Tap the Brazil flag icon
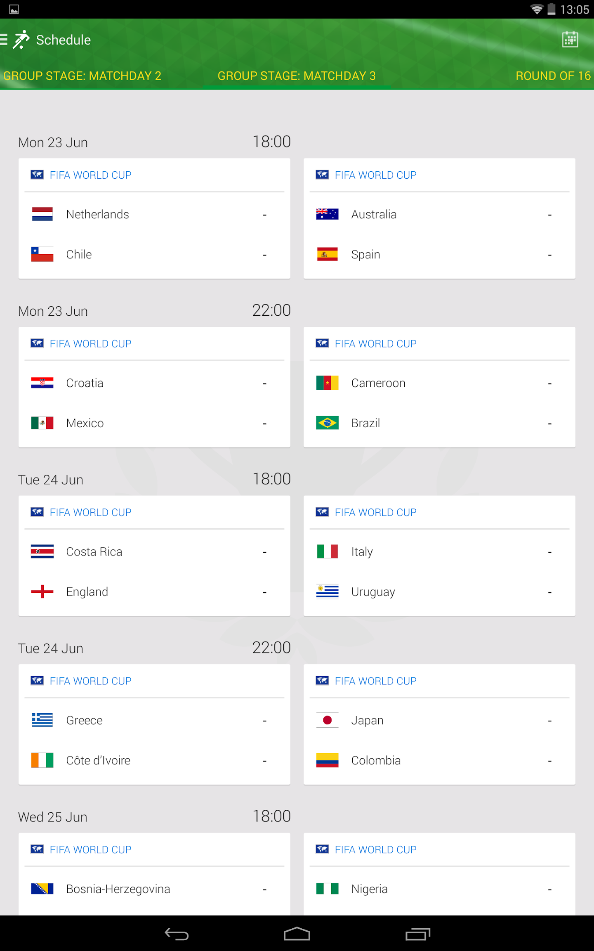The image size is (594, 951). pyautogui.click(x=327, y=423)
